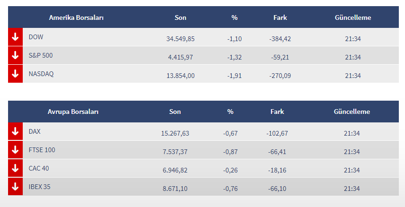This screenshot has height=207, width=405.
Task: Click the red down arrow beside IBEX 35
Action: pyautogui.click(x=15, y=187)
